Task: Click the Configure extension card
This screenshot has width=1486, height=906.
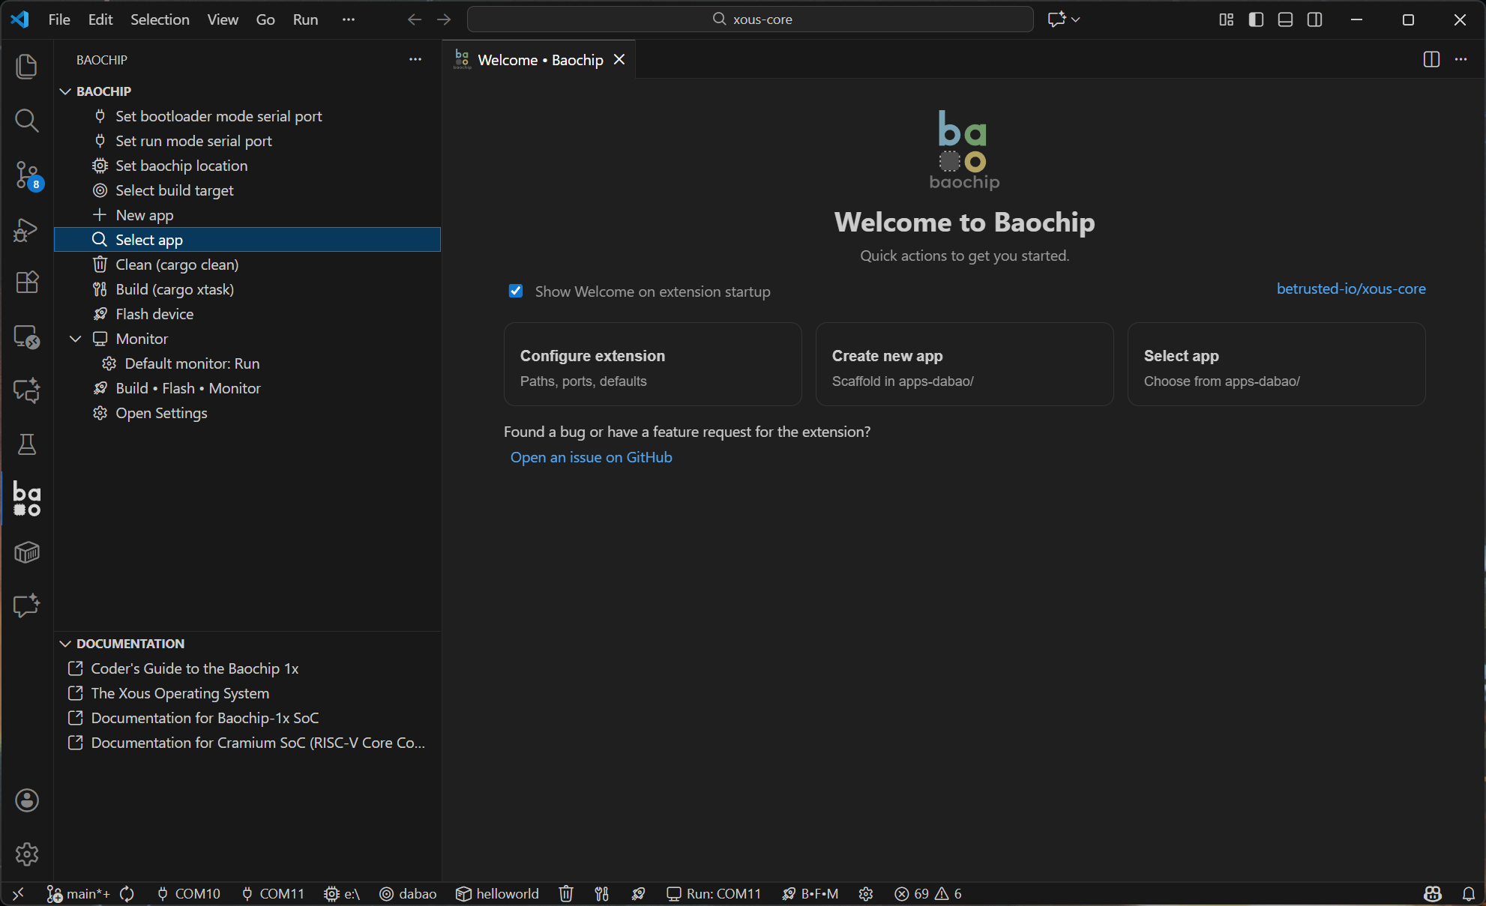Action: [652, 364]
